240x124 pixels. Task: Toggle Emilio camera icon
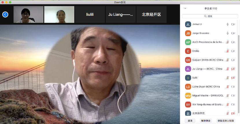coord(233,51)
